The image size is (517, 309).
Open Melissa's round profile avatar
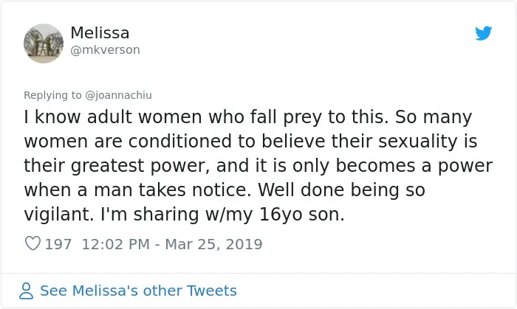click(44, 43)
